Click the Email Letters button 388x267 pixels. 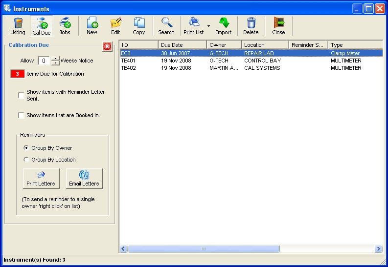point(84,179)
